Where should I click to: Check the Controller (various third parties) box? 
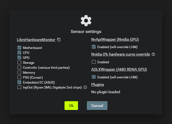click(x=19, y=67)
